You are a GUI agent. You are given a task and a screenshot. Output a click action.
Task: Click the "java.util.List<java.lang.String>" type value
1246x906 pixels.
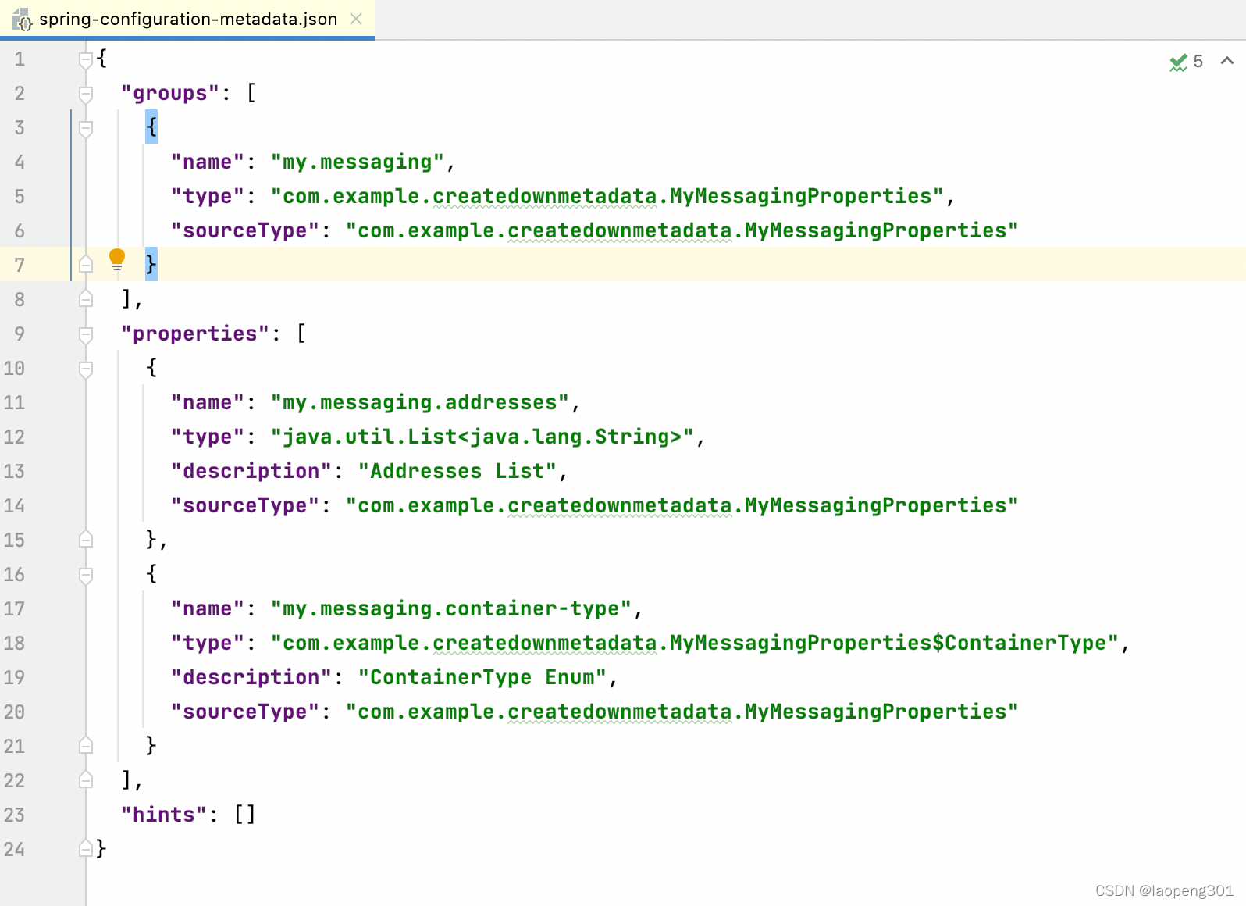[x=482, y=437]
